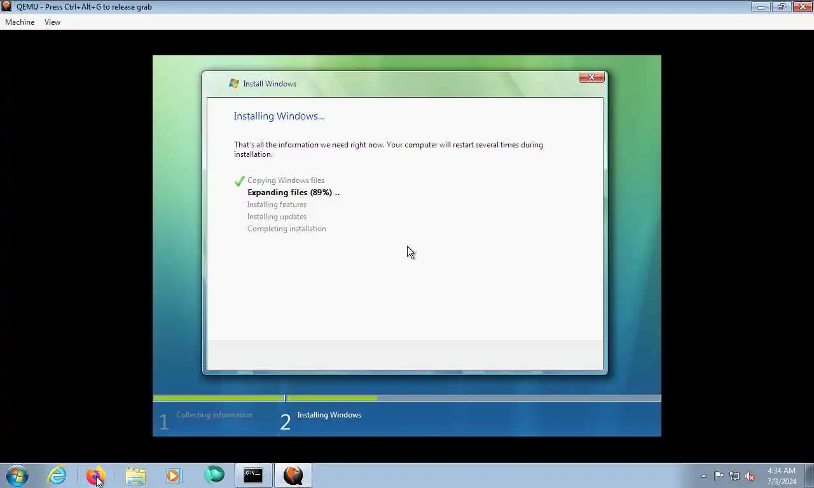Click the QEMU icon in the title bar

coord(7,6)
